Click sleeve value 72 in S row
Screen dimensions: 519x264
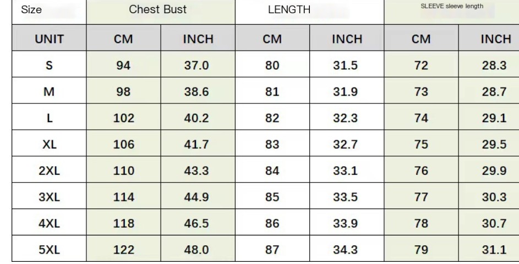point(422,64)
